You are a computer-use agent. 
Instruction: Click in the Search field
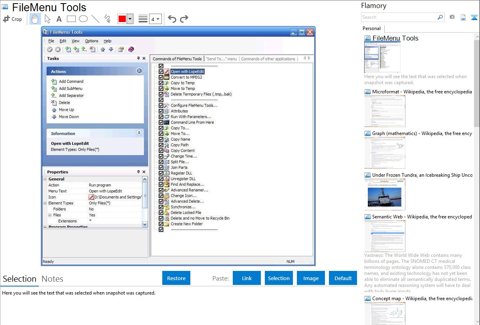(399, 17)
